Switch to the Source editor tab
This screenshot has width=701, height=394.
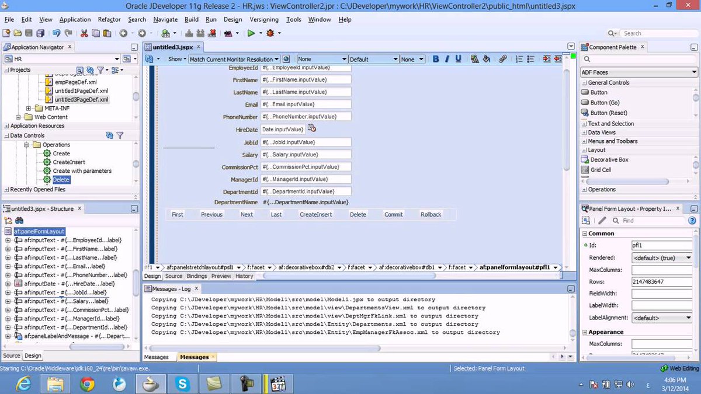coord(173,276)
